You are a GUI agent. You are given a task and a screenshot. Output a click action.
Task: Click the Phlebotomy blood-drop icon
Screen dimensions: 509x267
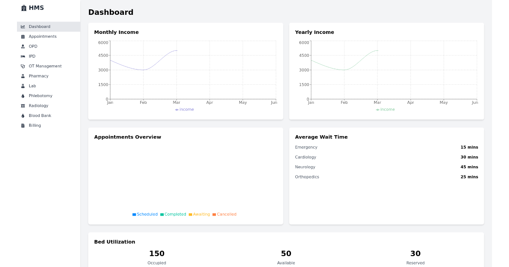22,95
